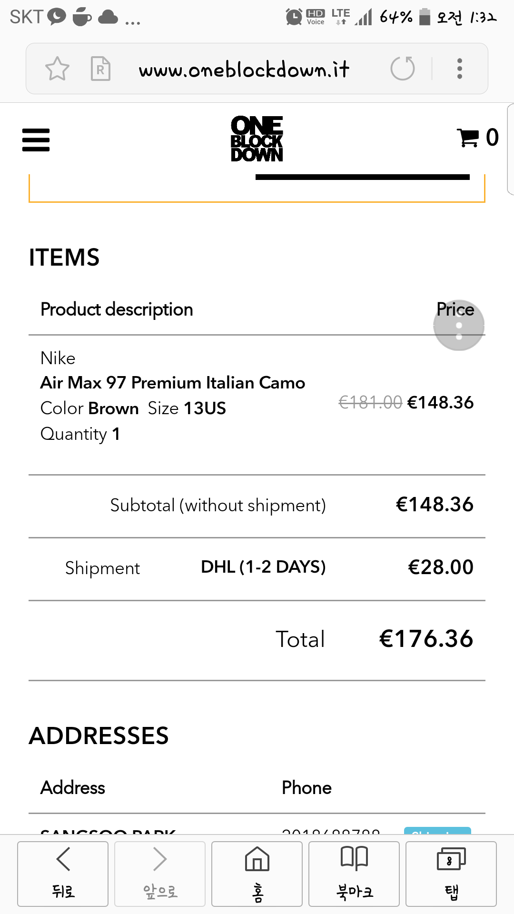The image size is (514, 914).
Task: Tap DHL (1-2 DAYS) shipment option
Action: click(x=263, y=567)
